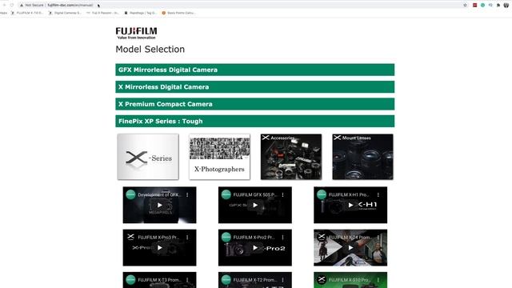Open the browser profile avatar
512x288 pixels.
[506, 5]
